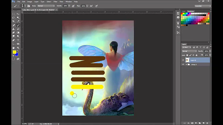Select the Lasso tool
Viewport: 223px width, 125px height.
14,18
